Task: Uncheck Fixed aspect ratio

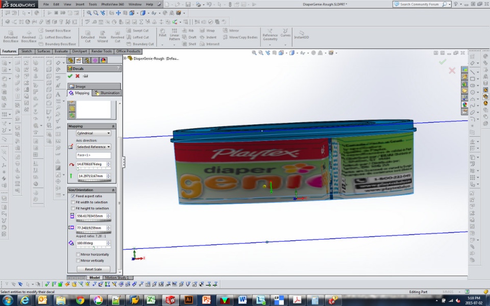Action: click(x=73, y=196)
